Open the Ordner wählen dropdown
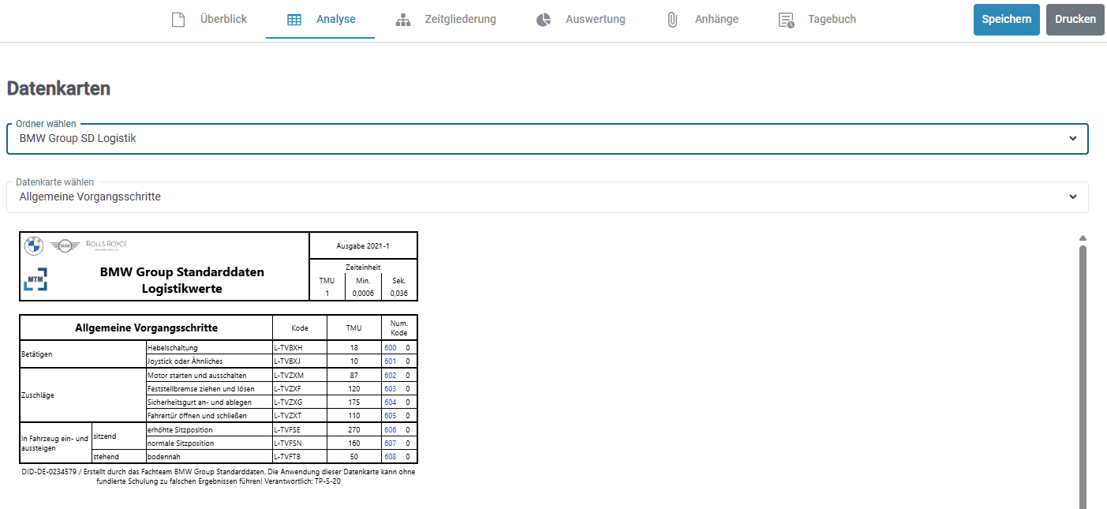This screenshot has width=1107, height=509. 546,139
